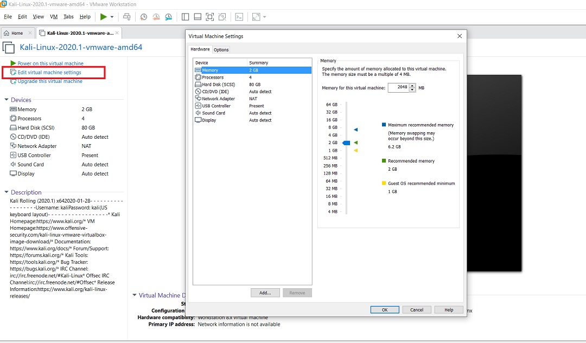Click Send Ctrl+Alt+Del toolbar icon

(127, 17)
